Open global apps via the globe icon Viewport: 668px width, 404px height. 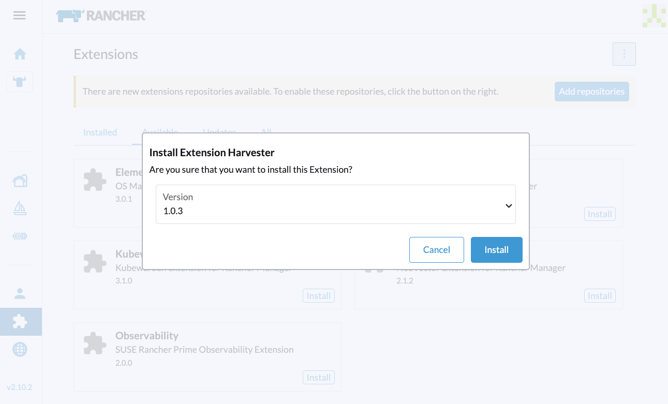20,349
